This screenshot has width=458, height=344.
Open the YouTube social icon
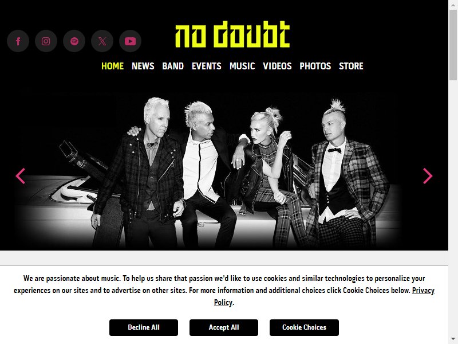131,41
